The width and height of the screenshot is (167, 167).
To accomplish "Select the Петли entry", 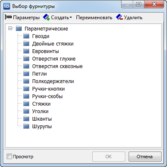I will pos(39,74).
